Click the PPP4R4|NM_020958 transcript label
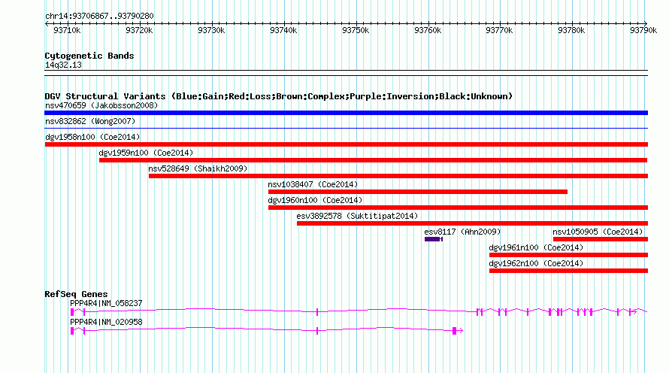 pyautogui.click(x=106, y=322)
